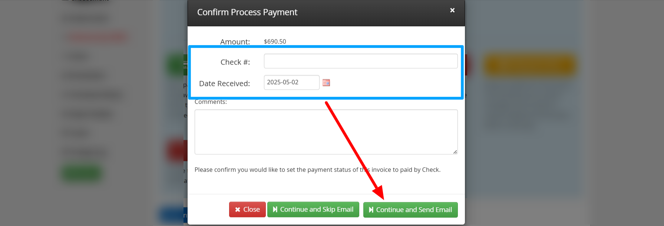
Task: Open the calendar date picker icon
Action: 326,83
